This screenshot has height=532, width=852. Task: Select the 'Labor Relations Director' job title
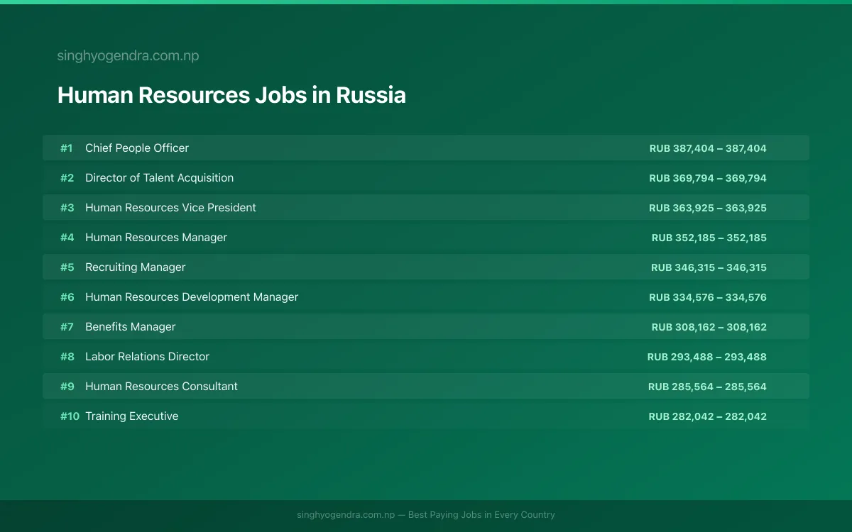[x=147, y=357]
